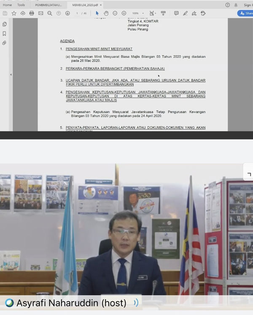Go to next page down-arrow icon
The width and height of the screenshot is (253, 315).
67,13
